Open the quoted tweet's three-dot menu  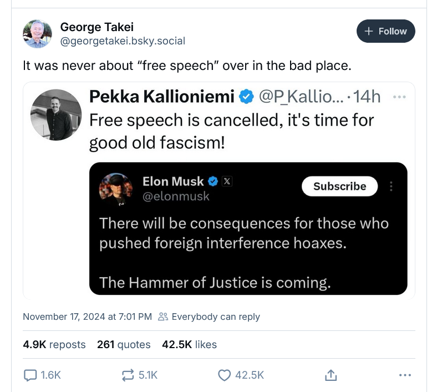click(x=399, y=97)
